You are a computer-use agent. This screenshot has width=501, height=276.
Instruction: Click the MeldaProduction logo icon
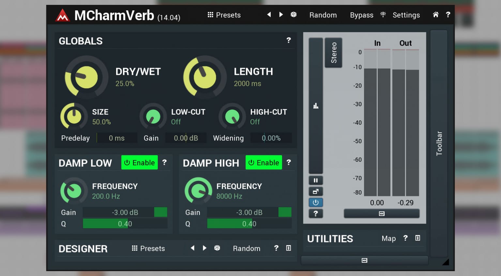62,15
